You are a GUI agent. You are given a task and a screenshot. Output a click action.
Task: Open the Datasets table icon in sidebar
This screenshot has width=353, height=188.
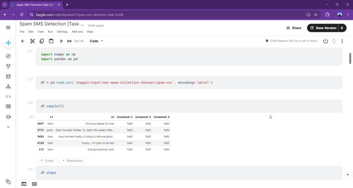pyautogui.click(x=8, y=76)
